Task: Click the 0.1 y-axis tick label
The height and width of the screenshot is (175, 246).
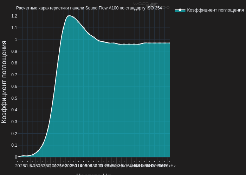Action: click(14, 145)
